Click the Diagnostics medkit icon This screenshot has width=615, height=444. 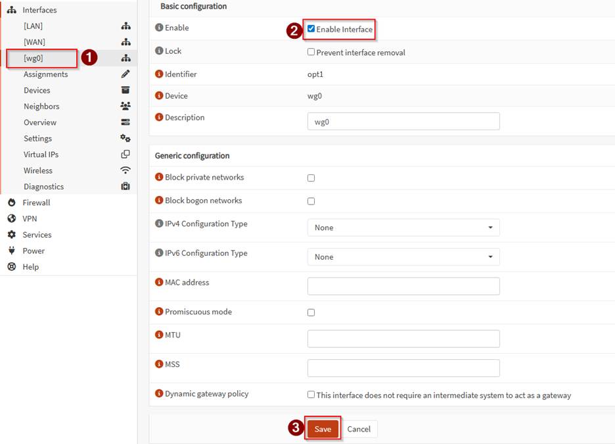point(125,187)
